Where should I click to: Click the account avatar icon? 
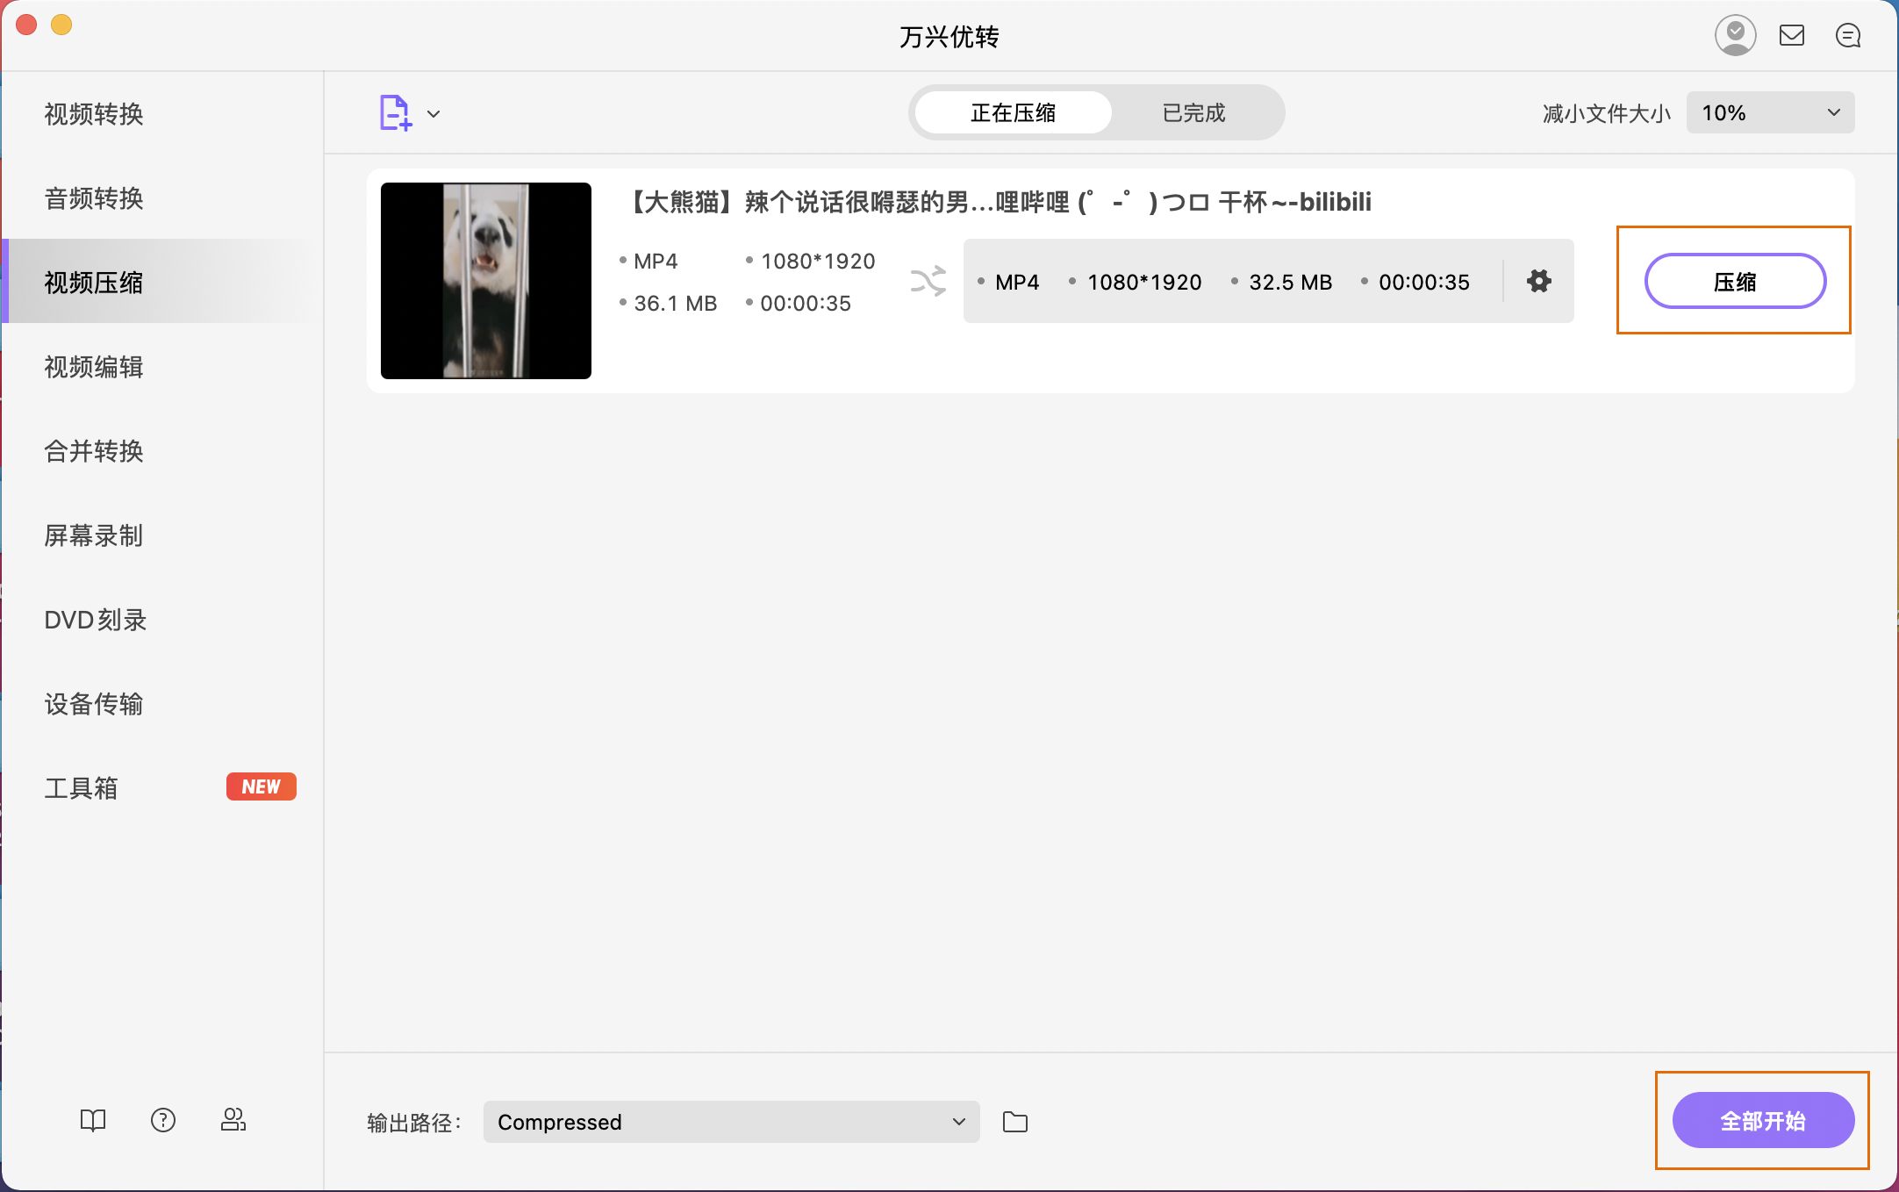coord(1736,35)
